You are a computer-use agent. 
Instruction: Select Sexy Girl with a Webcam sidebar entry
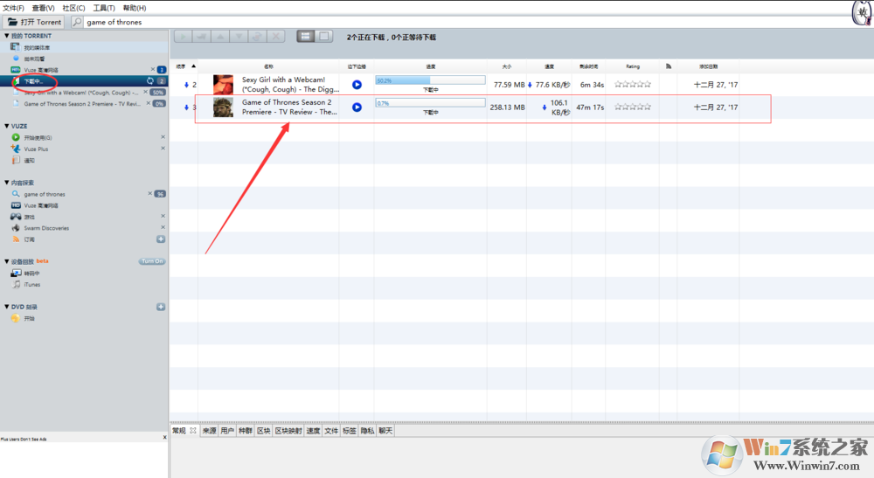[80, 93]
